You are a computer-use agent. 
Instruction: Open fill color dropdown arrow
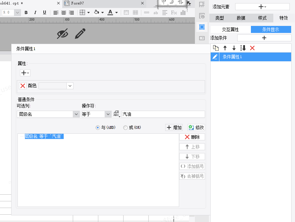[103, 13]
